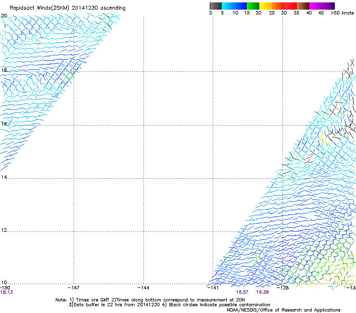Click the "-144" longitude axis label
Screen dimensions: 356x313
tap(143, 288)
